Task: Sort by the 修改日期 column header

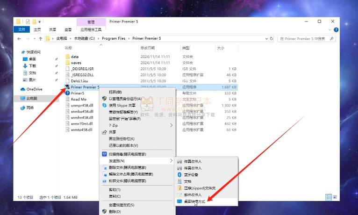Action: pos(148,48)
